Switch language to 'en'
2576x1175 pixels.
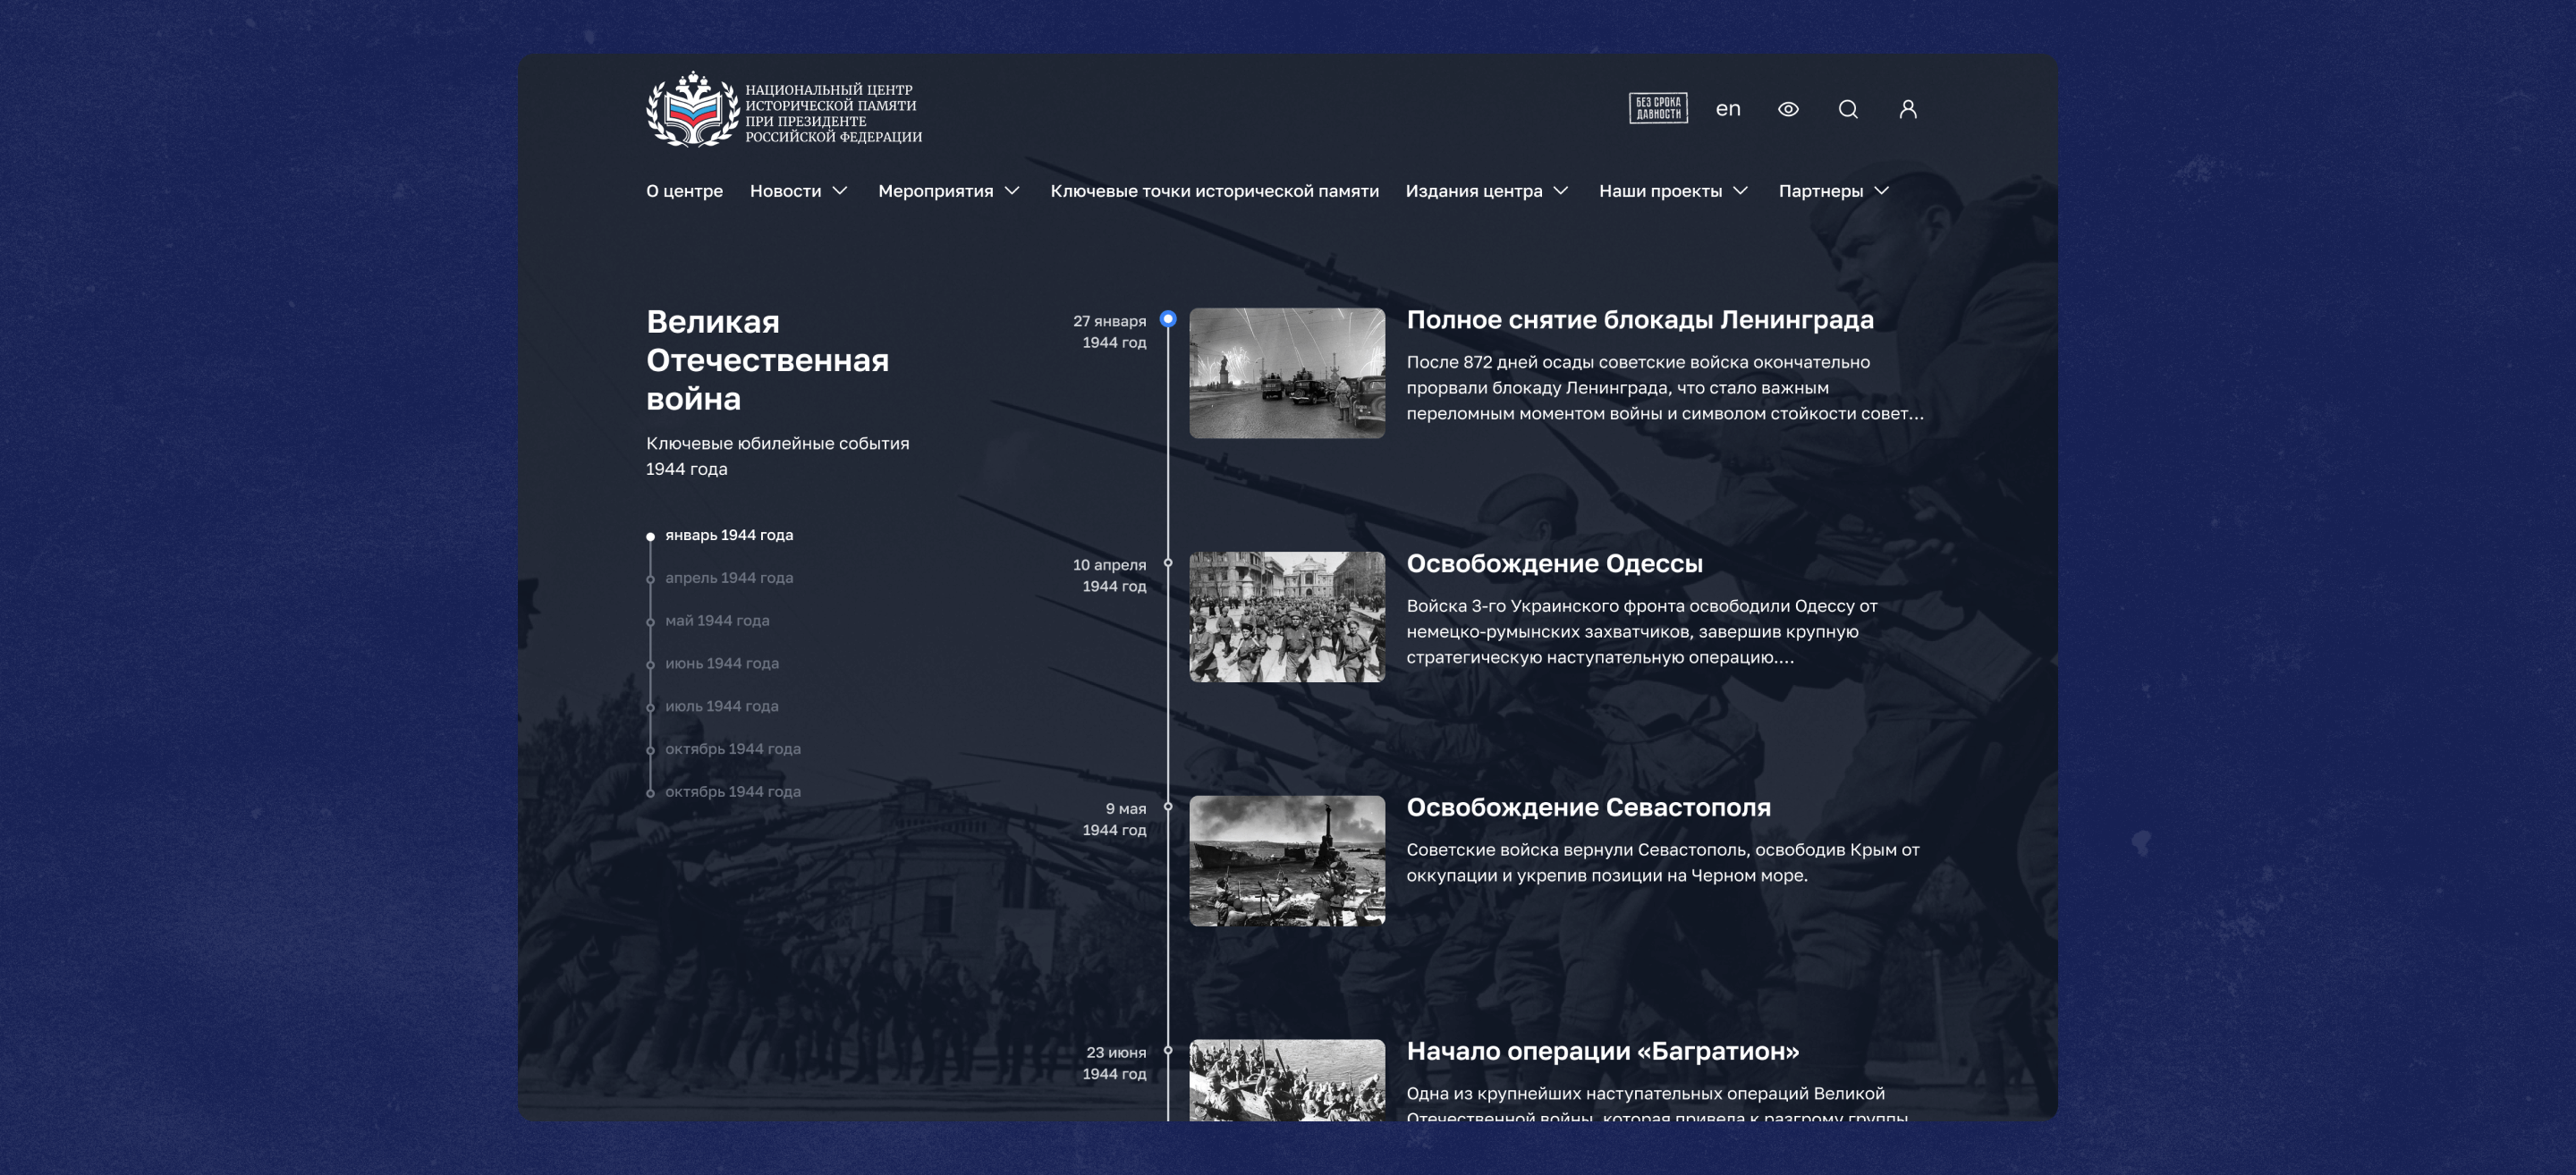click(x=1728, y=109)
